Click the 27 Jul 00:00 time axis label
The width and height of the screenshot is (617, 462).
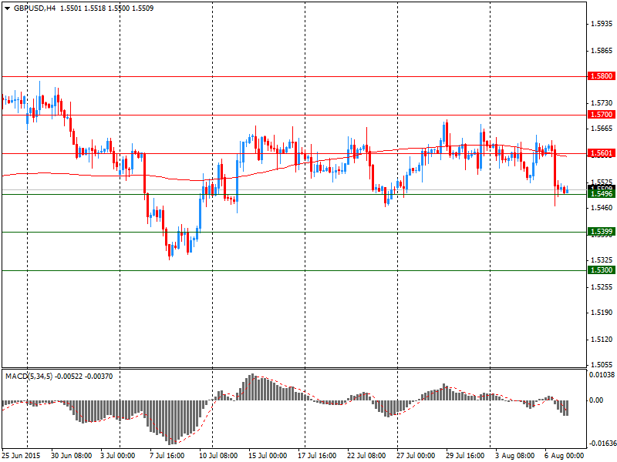[416, 456]
